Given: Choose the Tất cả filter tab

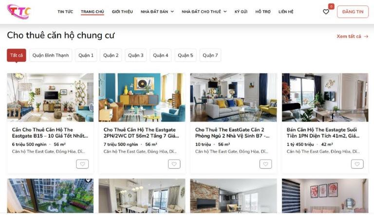Looking at the screenshot, I should click(x=17, y=55).
